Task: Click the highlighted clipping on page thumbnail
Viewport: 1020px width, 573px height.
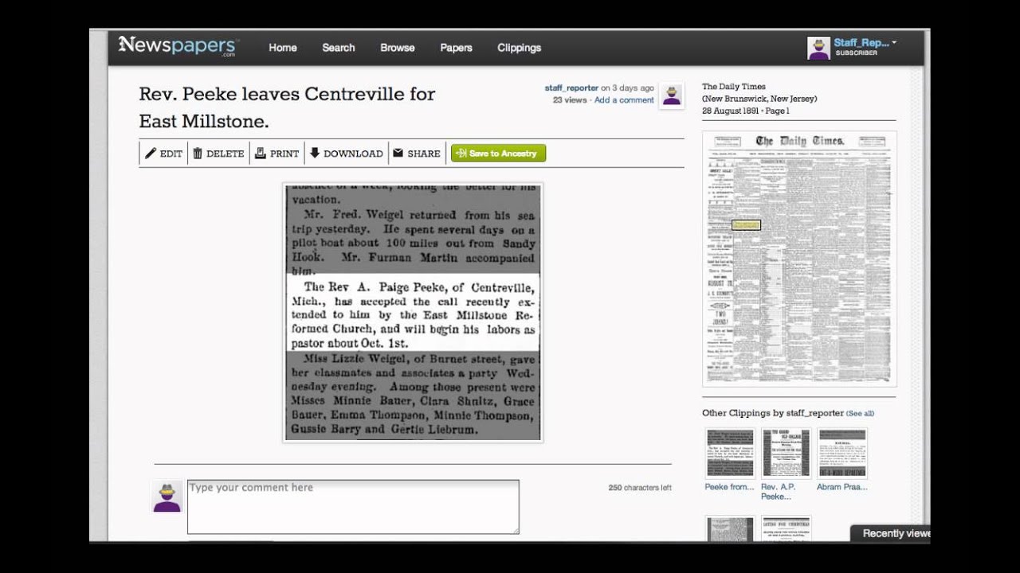Action: point(747,225)
